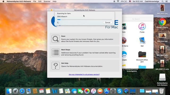Click the Get Help question mark icon
The image size is (170, 95).
56,66
